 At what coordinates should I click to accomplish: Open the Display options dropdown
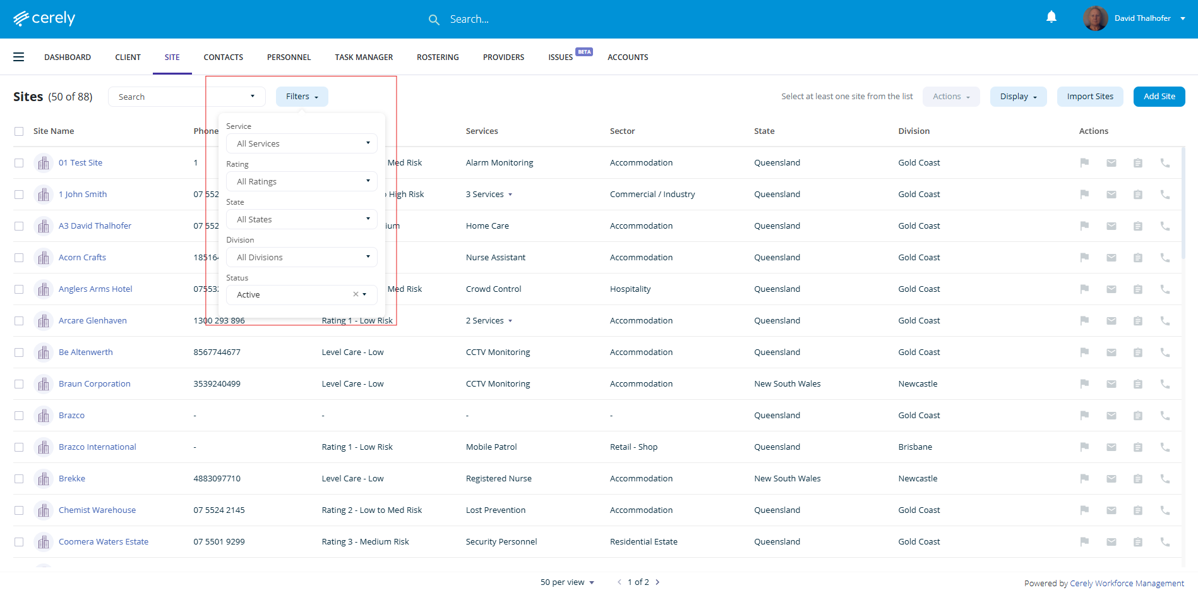point(1018,97)
